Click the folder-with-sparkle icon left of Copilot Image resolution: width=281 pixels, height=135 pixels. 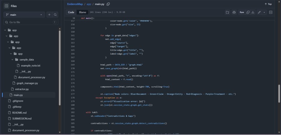pos(227,12)
